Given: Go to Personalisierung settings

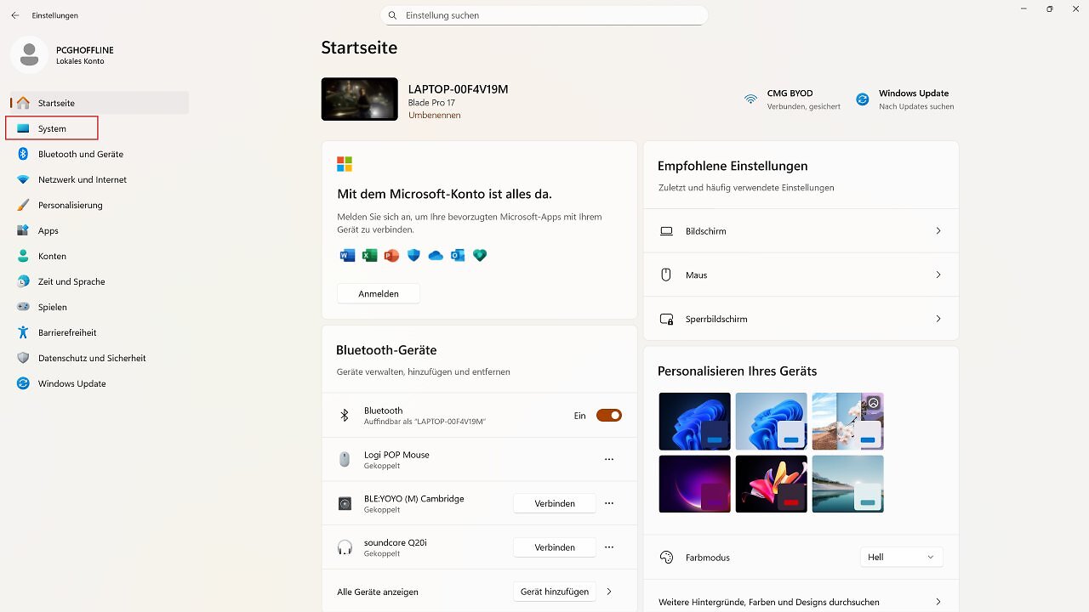Looking at the screenshot, I should [x=100, y=205].
